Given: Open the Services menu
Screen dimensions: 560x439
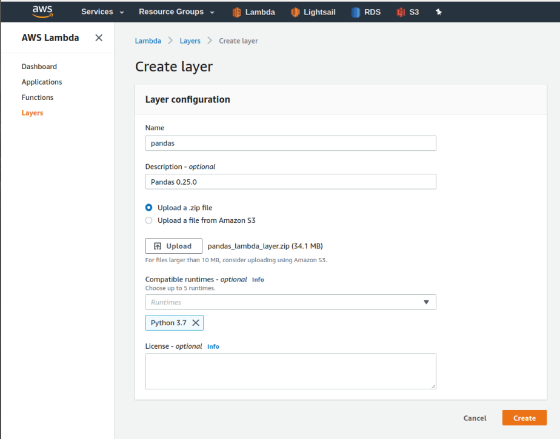Looking at the screenshot, I should pos(101,12).
